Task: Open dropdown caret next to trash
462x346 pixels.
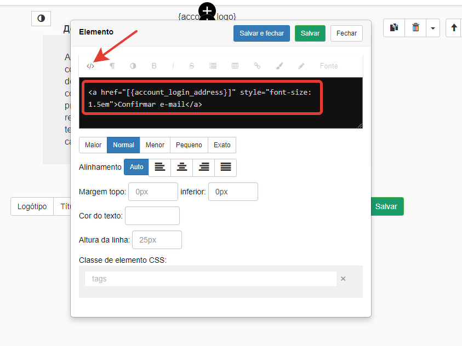Action: tap(433, 28)
